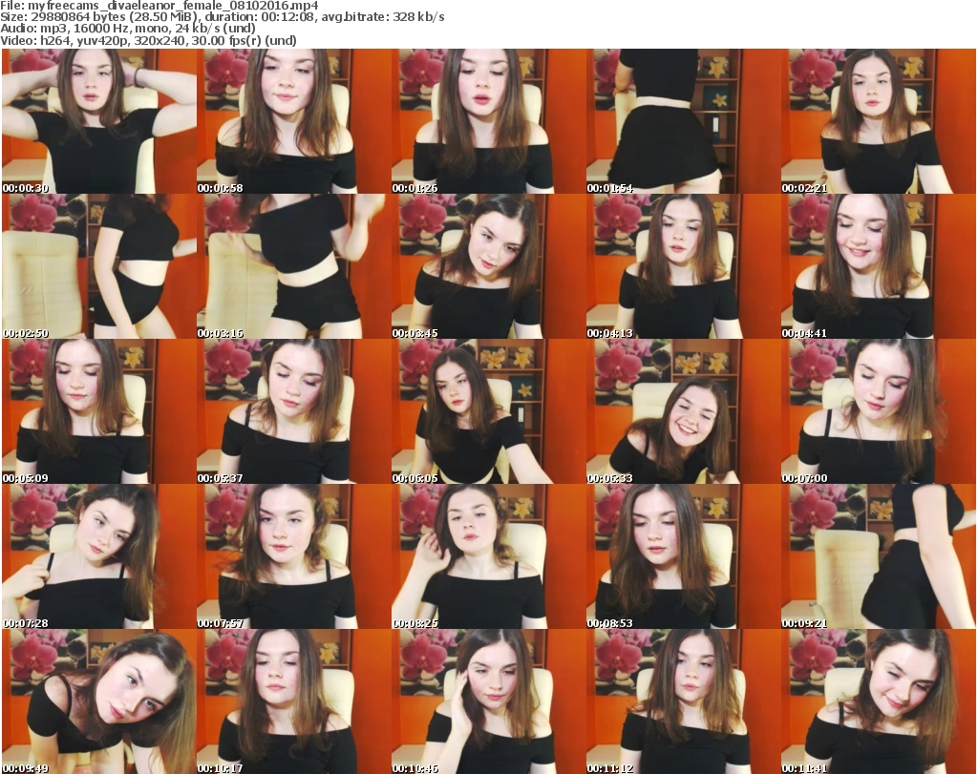
Task: Open the frame labeled 00:10:17
Action: [293, 701]
